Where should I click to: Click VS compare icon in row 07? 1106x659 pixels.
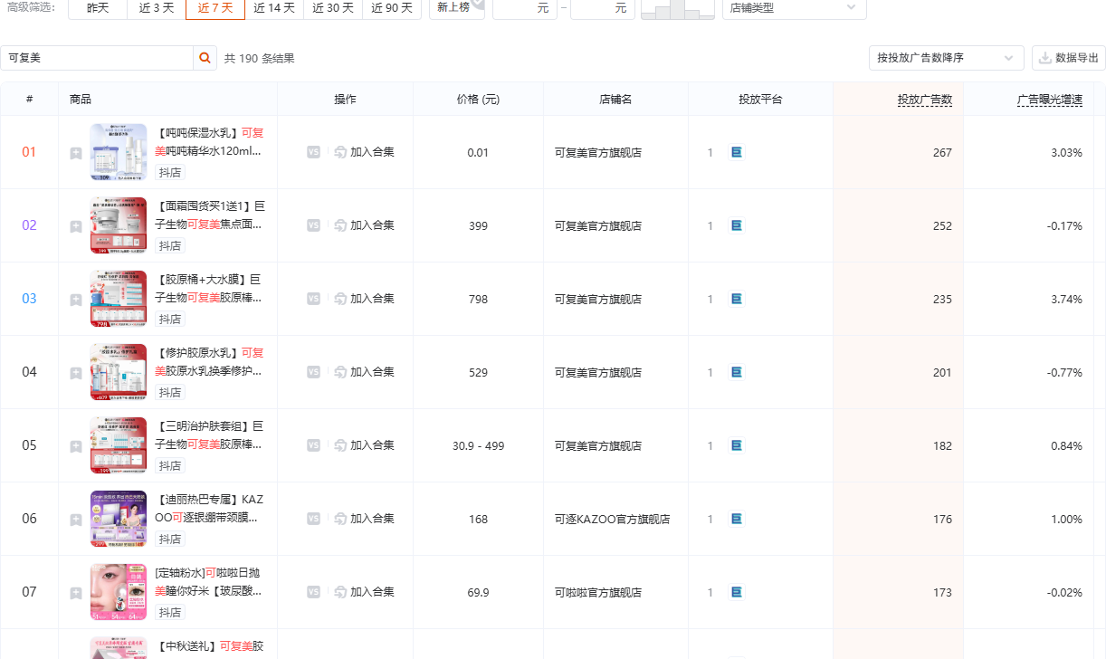313,592
